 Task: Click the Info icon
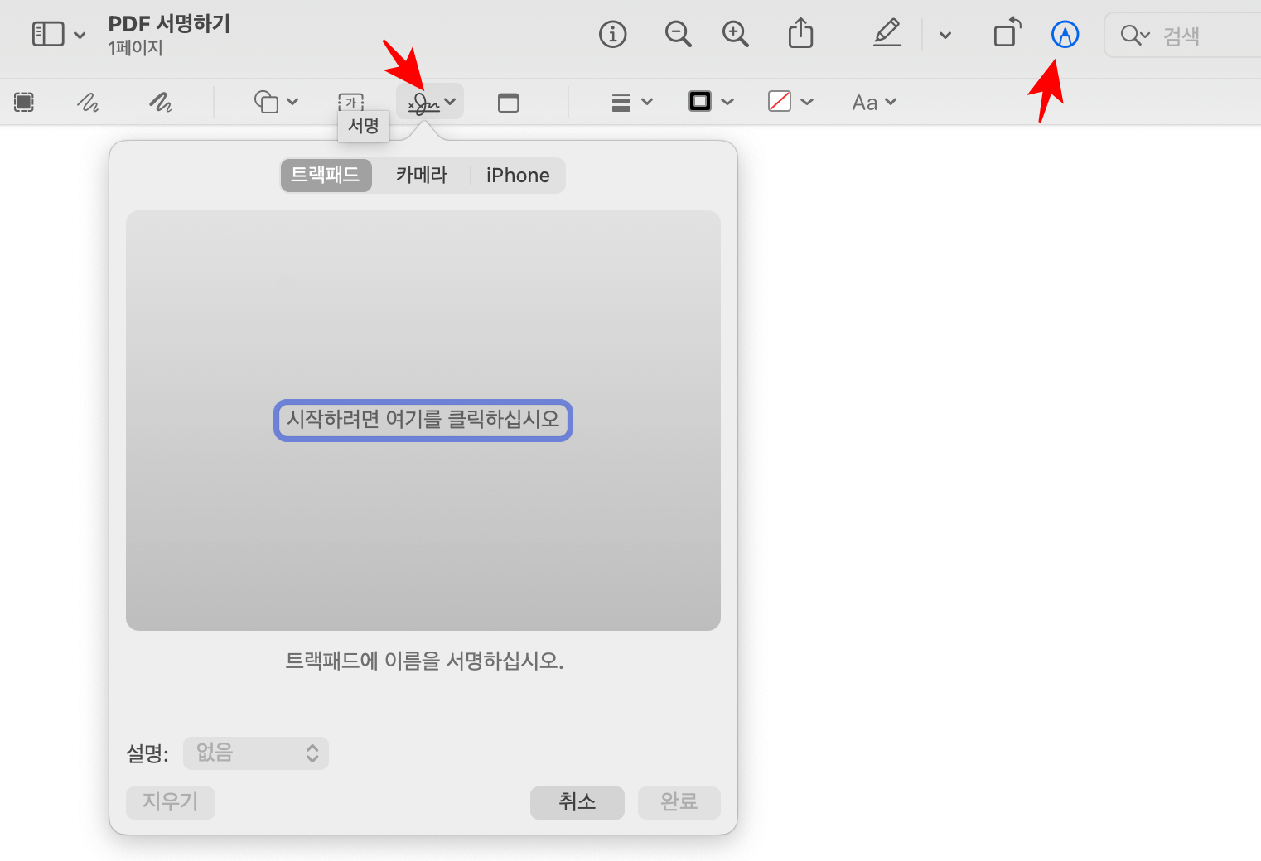coord(613,34)
